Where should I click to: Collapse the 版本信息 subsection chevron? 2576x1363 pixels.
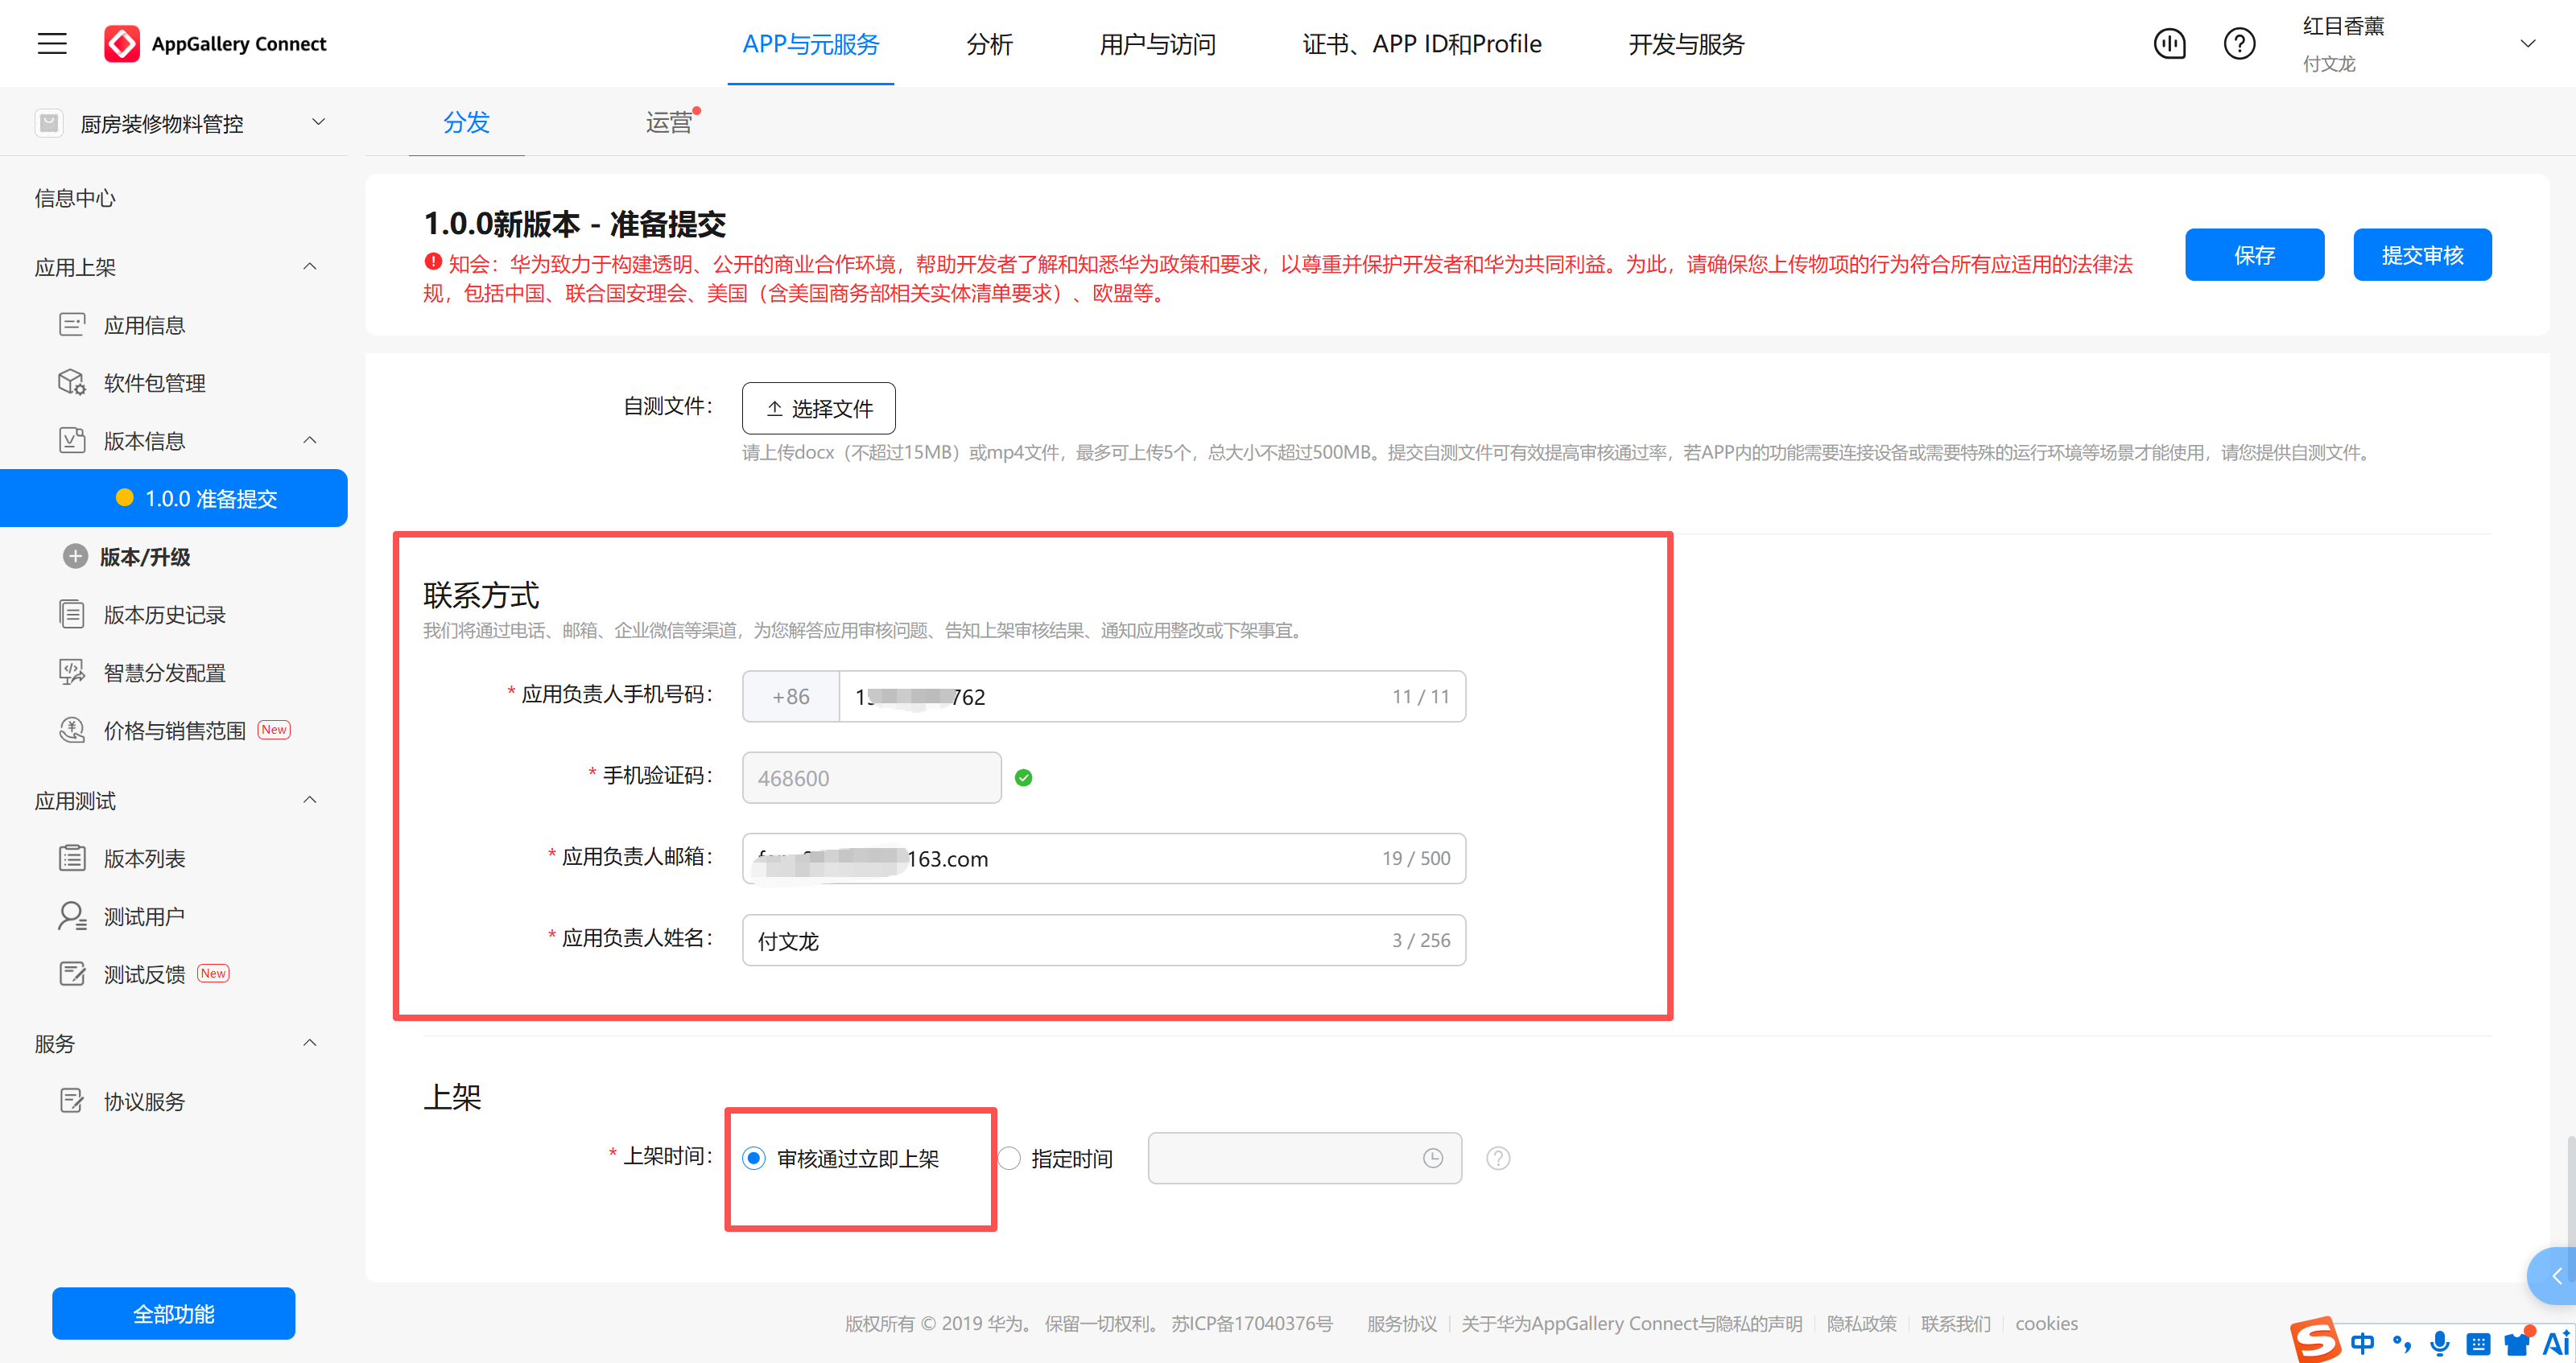coord(310,439)
